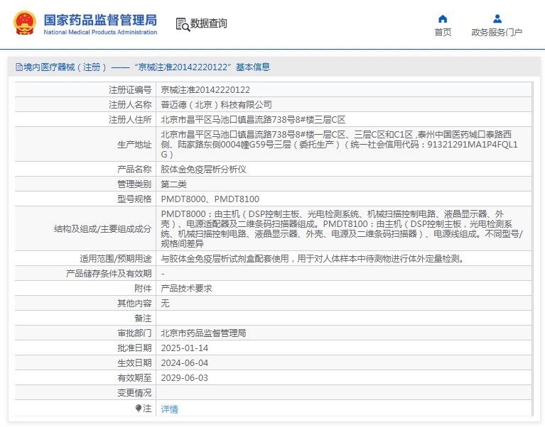The width and height of the screenshot is (545, 427).
Task: Click the 注册证编号 label
Action: [x=130, y=90]
